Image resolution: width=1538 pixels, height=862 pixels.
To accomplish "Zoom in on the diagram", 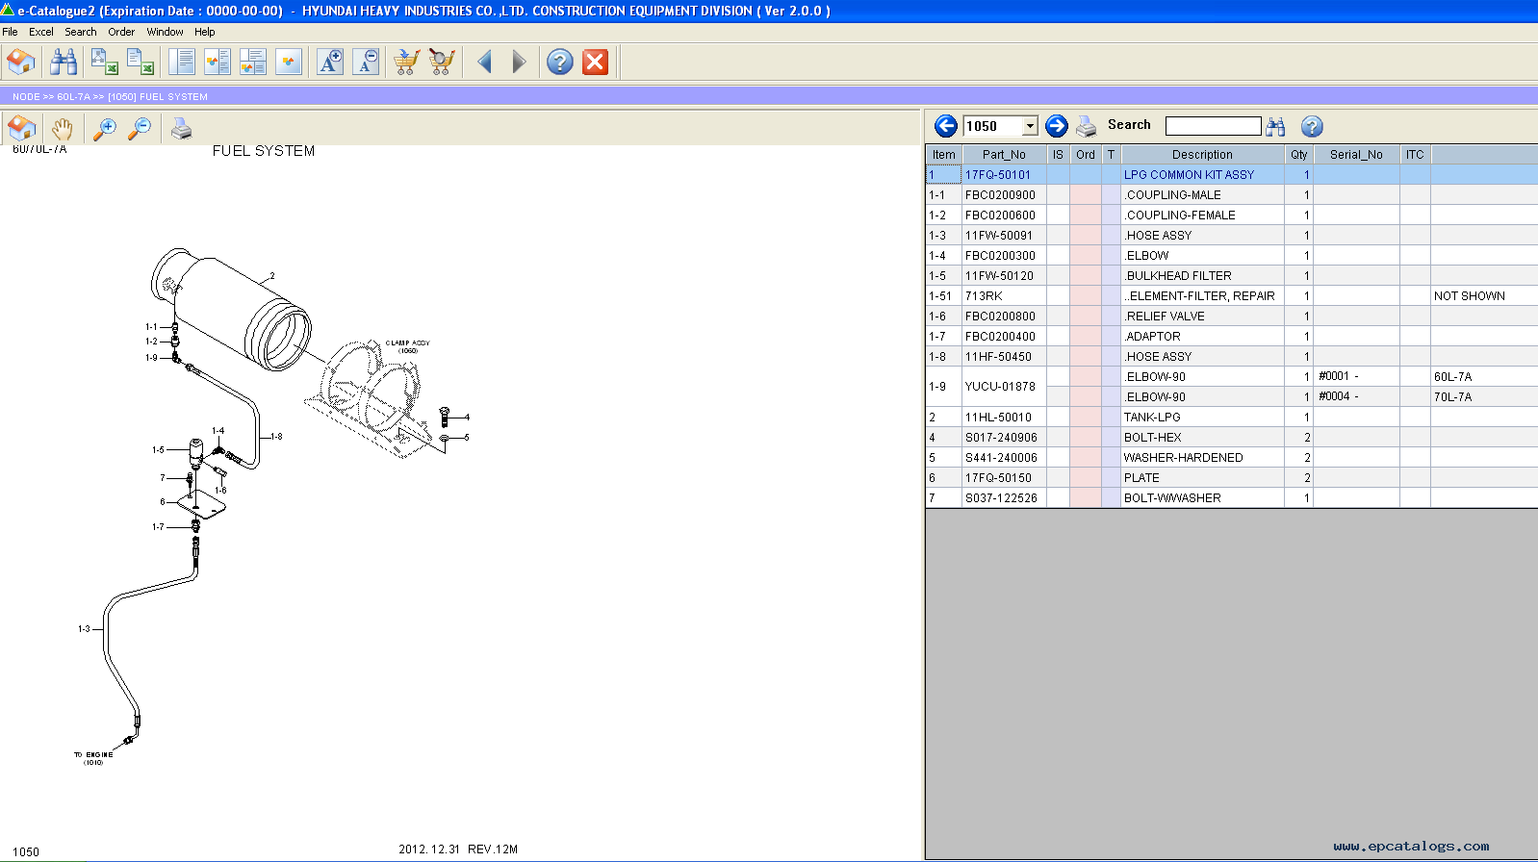I will pos(105,128).
